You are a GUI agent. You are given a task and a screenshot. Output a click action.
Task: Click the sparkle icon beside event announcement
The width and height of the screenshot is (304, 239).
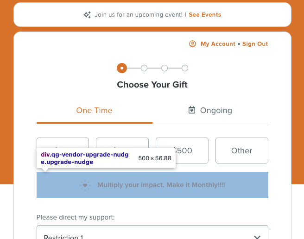coord(87,15)
